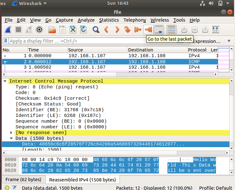
Task: Open the Statistics menu
Action: click(x=109, y=20)
